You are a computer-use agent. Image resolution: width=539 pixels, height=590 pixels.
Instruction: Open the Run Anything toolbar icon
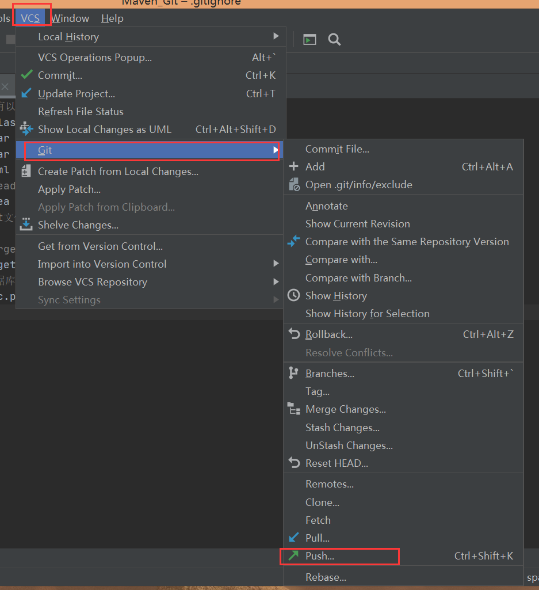[x=309, y=39]
